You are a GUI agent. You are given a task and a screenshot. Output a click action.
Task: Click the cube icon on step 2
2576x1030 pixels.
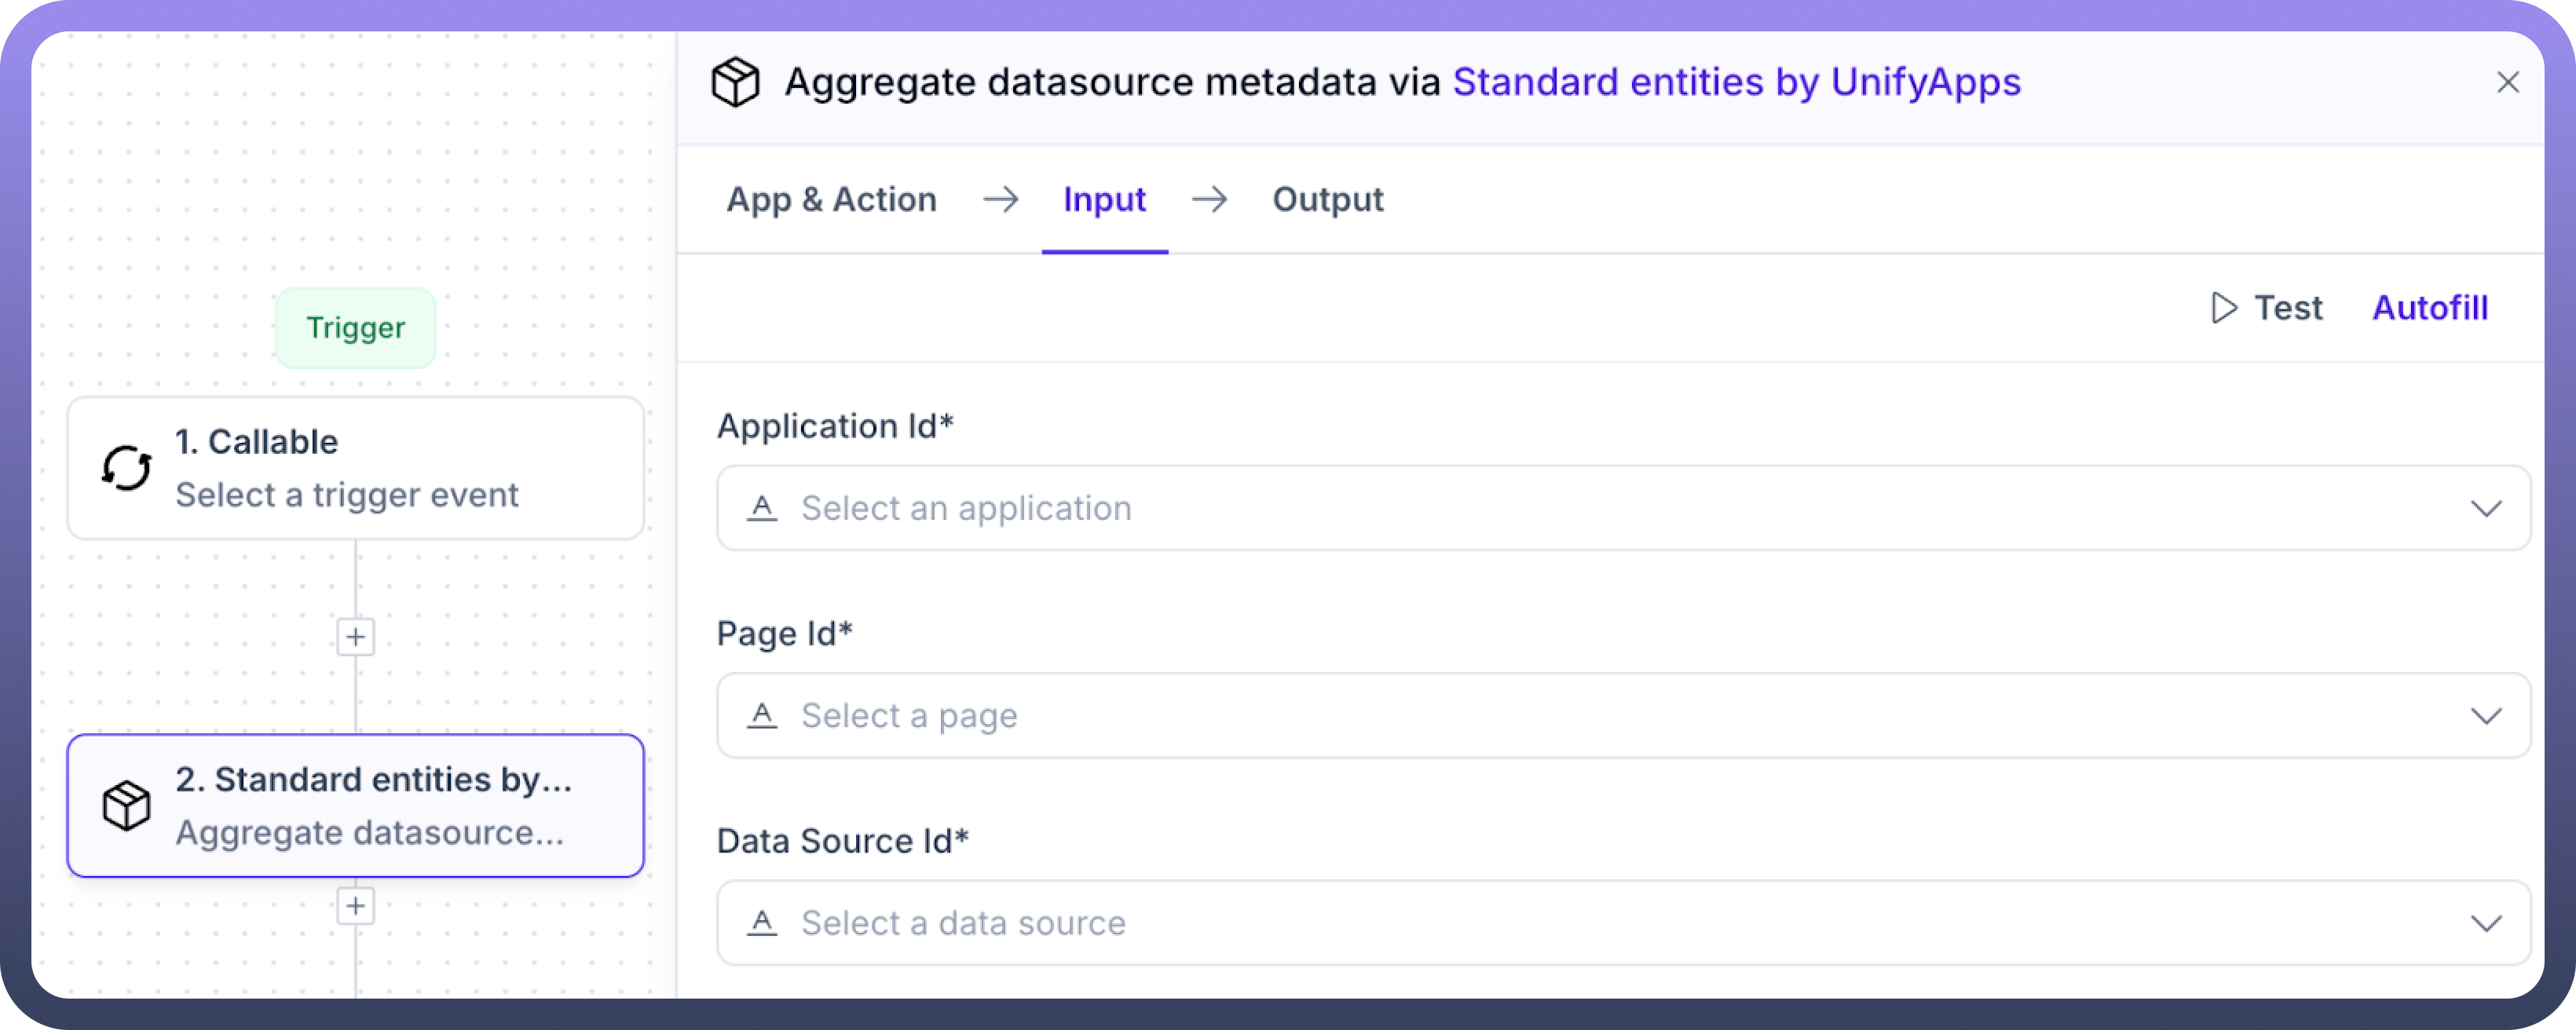click(x=127, y=806)
